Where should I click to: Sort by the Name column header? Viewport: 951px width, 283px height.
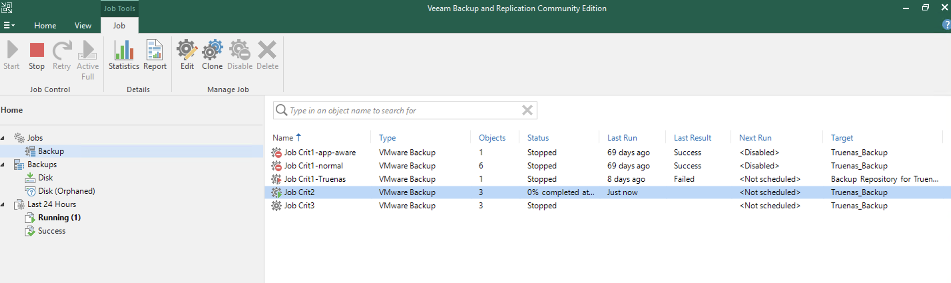[283, 138]
